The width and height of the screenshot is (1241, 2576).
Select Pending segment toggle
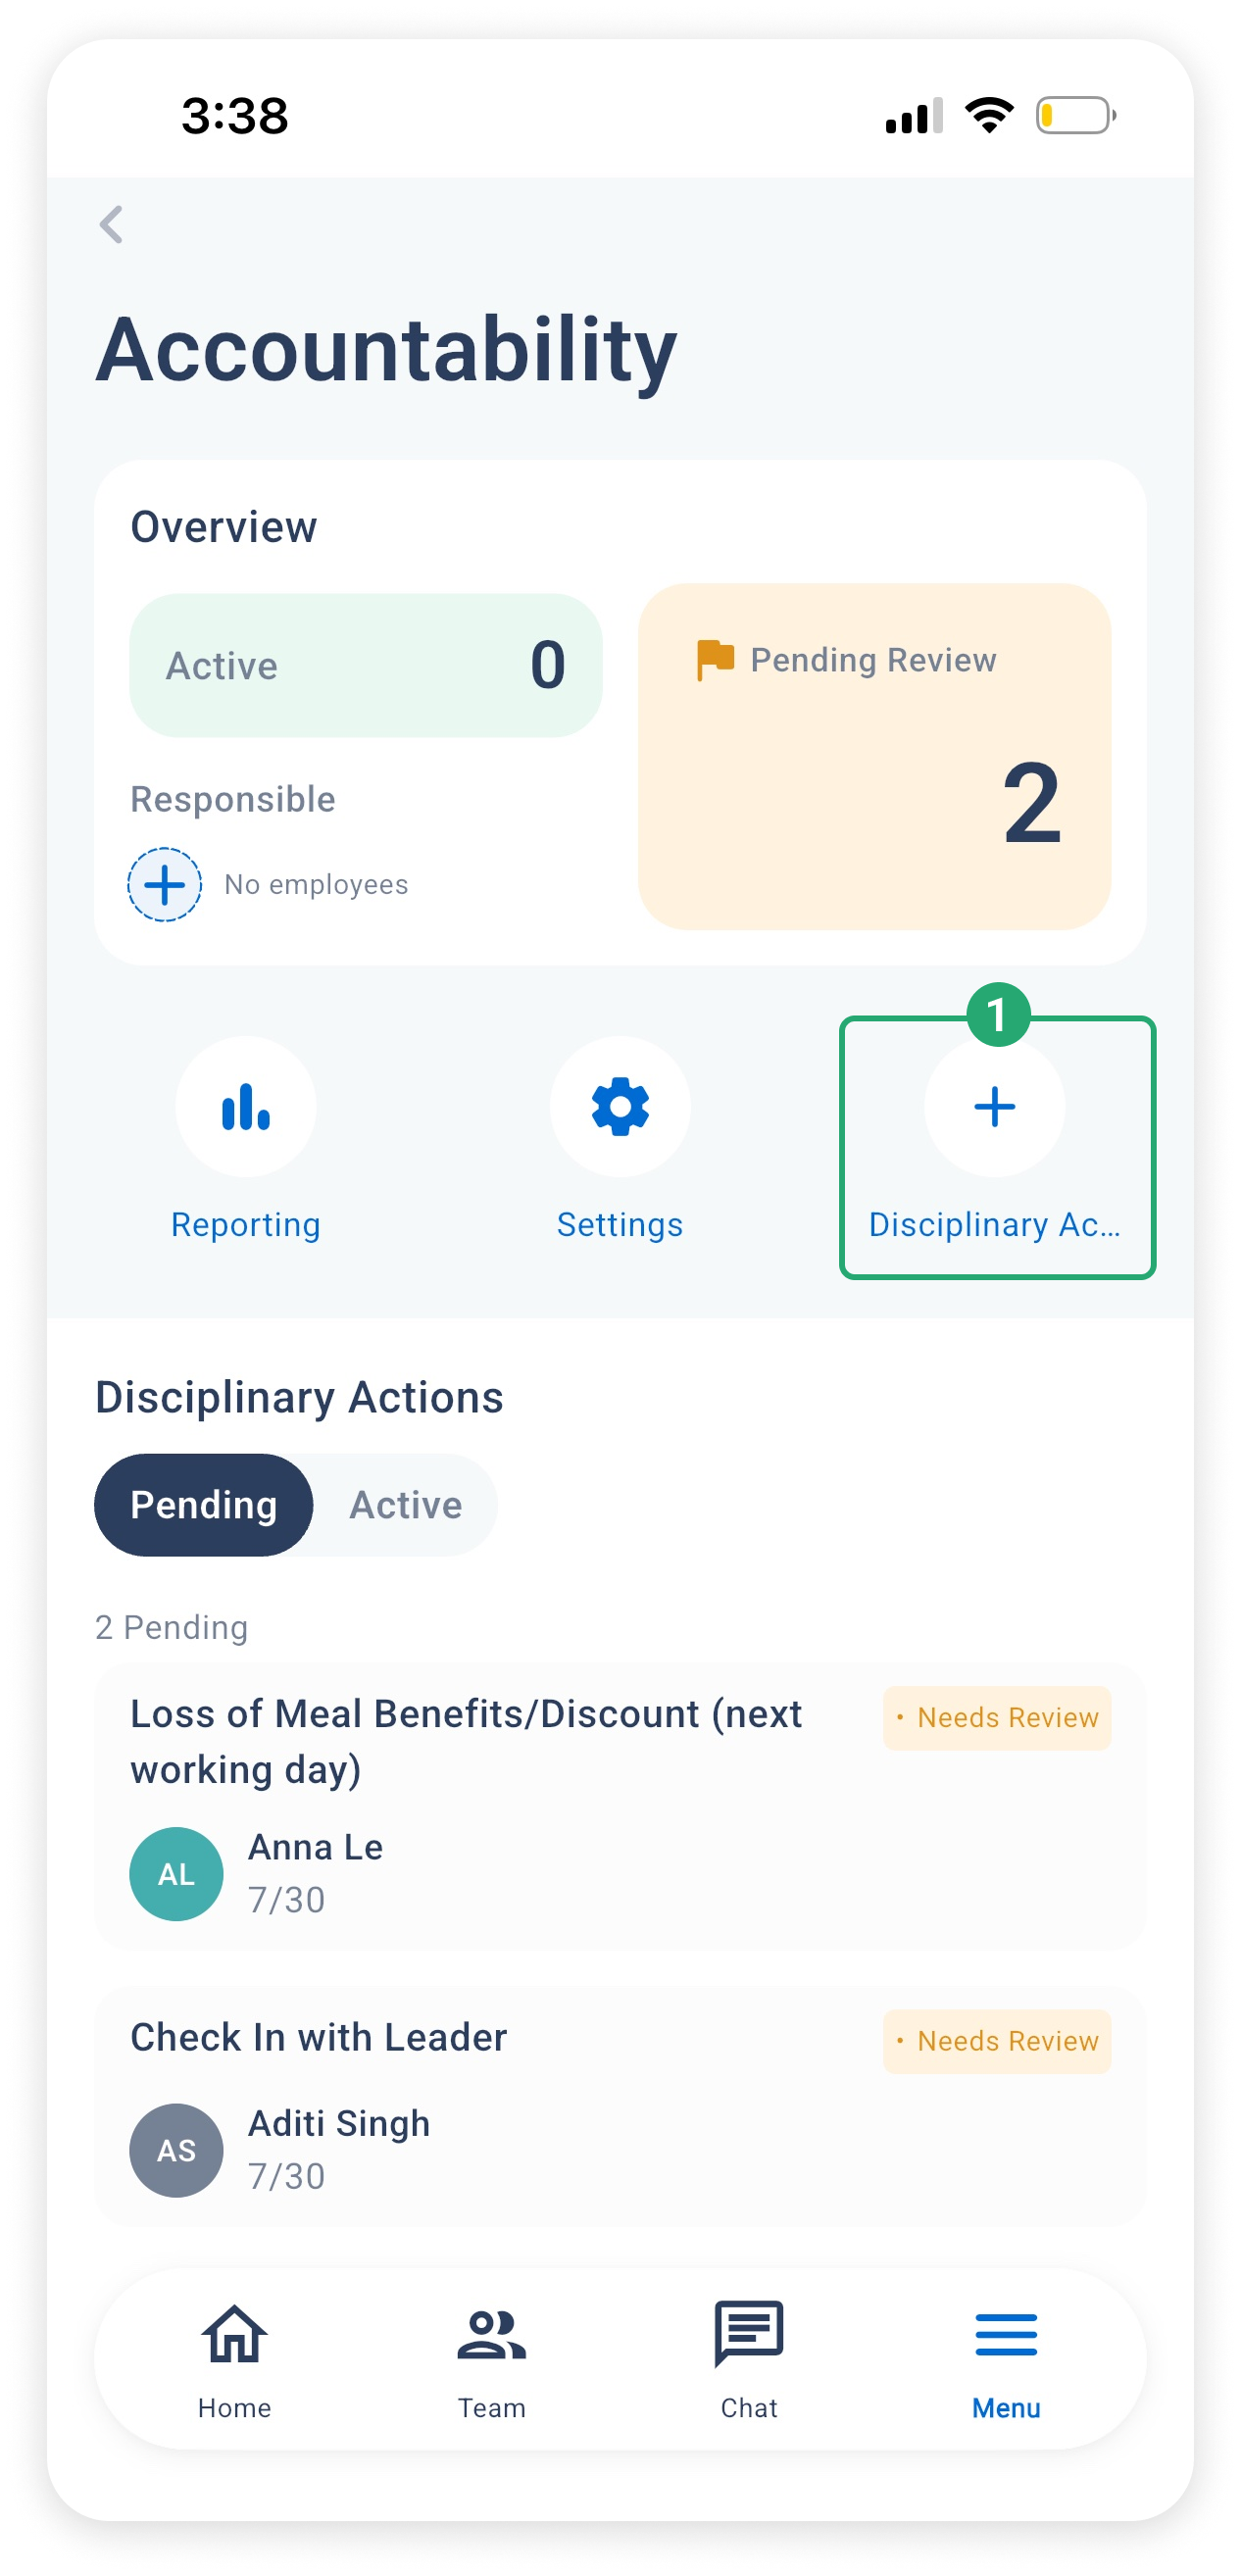coord(204,1504)
